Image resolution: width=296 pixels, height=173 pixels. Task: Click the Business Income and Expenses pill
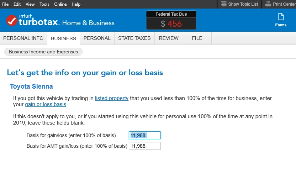pos(43,52)
